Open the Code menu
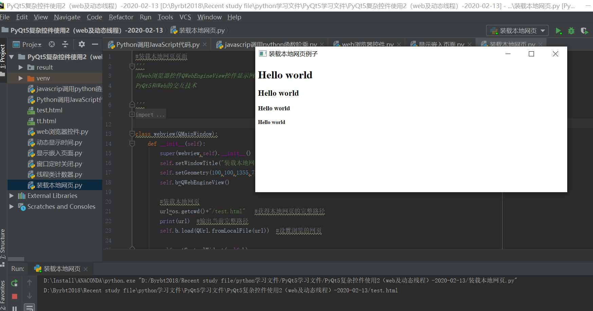This screenshot has height=311, width=593. coord(94,17)
